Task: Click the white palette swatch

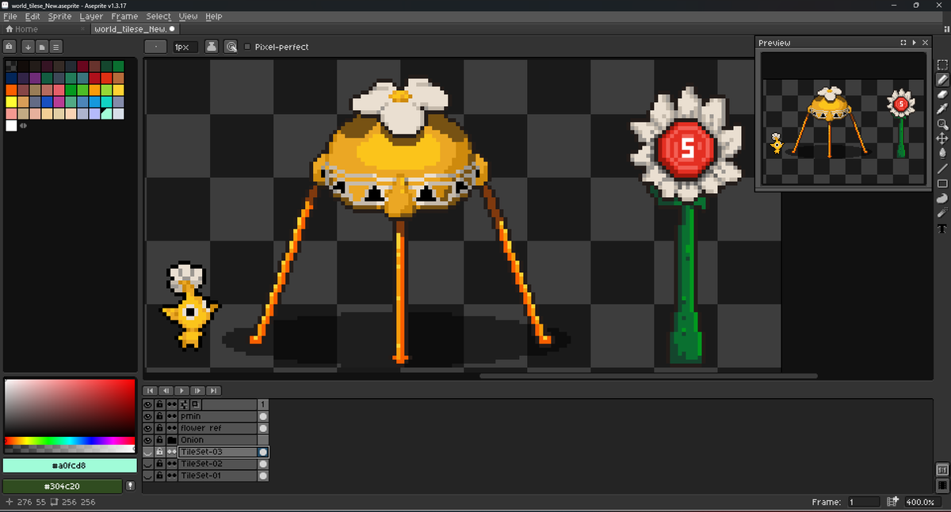Action: point(11,125)
